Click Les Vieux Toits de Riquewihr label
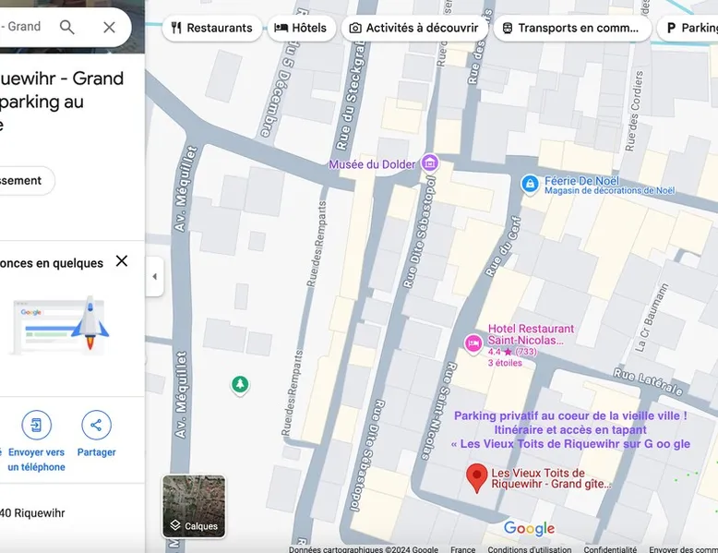 (x=551, y=478)
